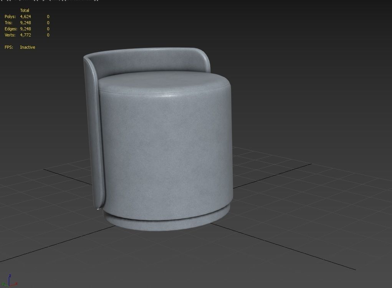This screenshot has height=288, width=392.
Task: Click the Verts total value '4,772'
Action: point(25,35)
